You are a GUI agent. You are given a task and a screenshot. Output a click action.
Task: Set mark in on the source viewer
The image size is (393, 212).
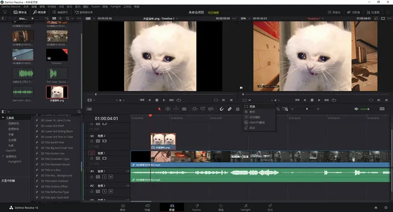click(224, 100)
